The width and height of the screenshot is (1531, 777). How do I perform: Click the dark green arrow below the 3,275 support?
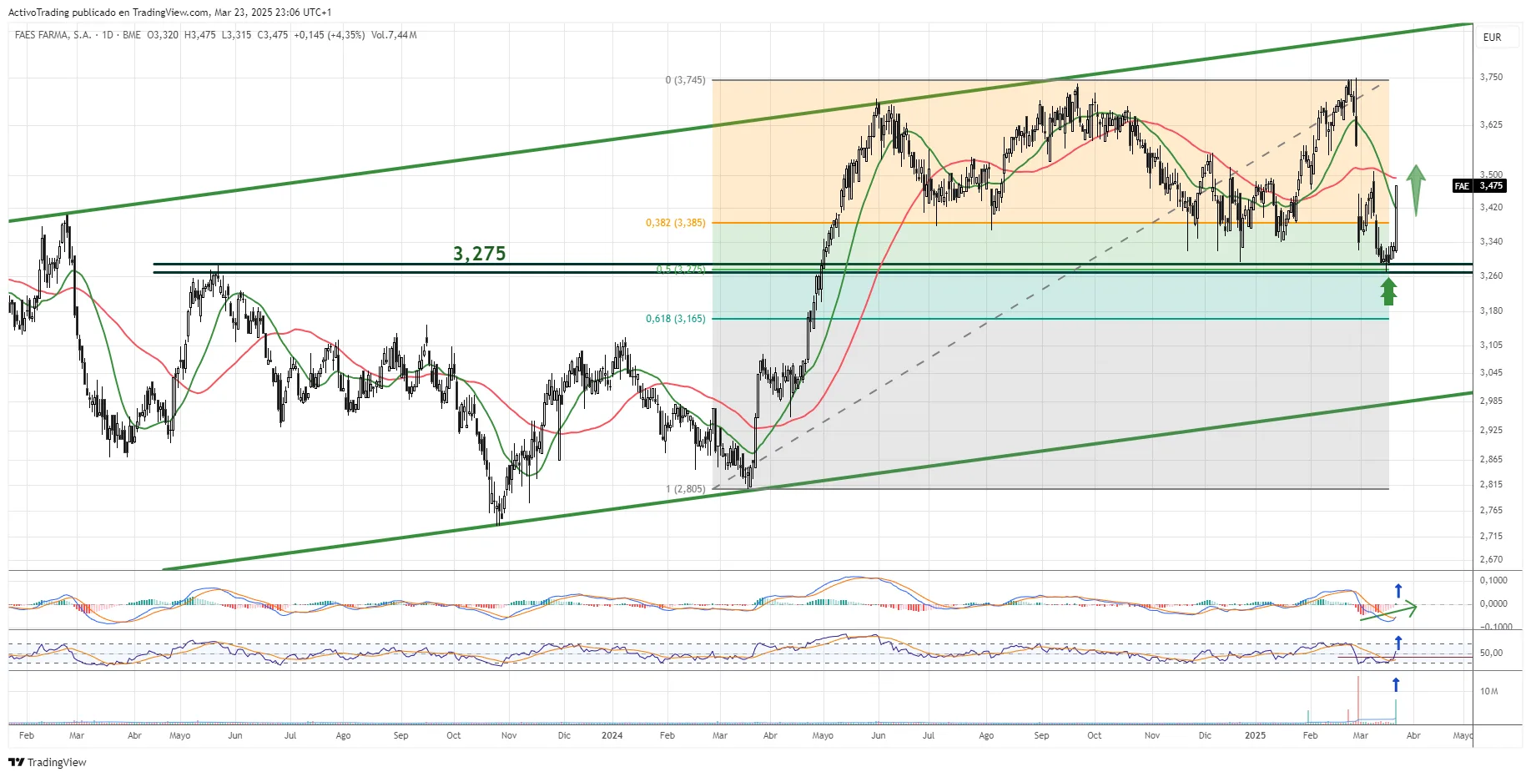(1388, 292)
